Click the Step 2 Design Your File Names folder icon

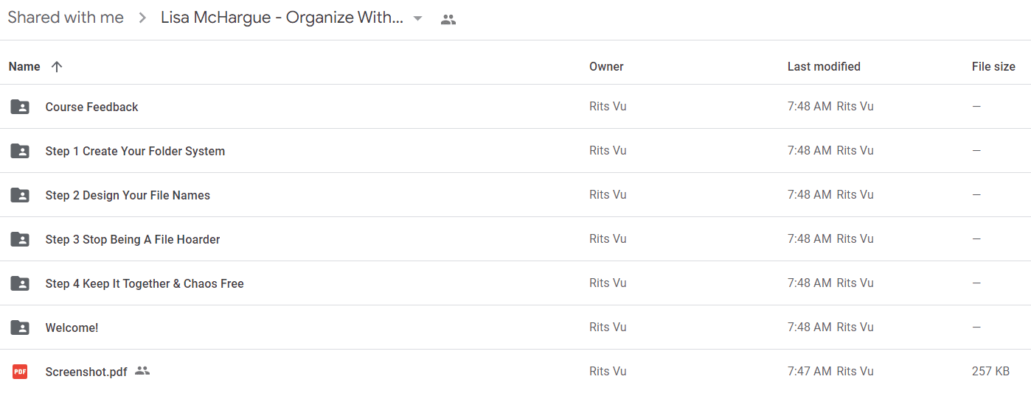(x=20, y=195)
